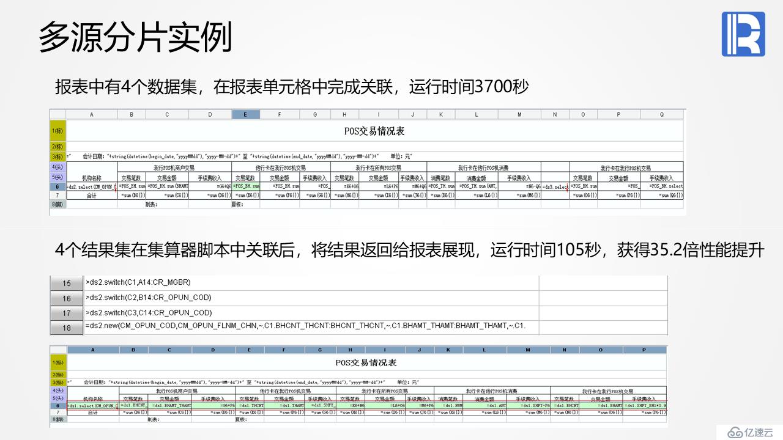
Task: Select highlighted column E header in first report
Action: click(x=246, y=114)
